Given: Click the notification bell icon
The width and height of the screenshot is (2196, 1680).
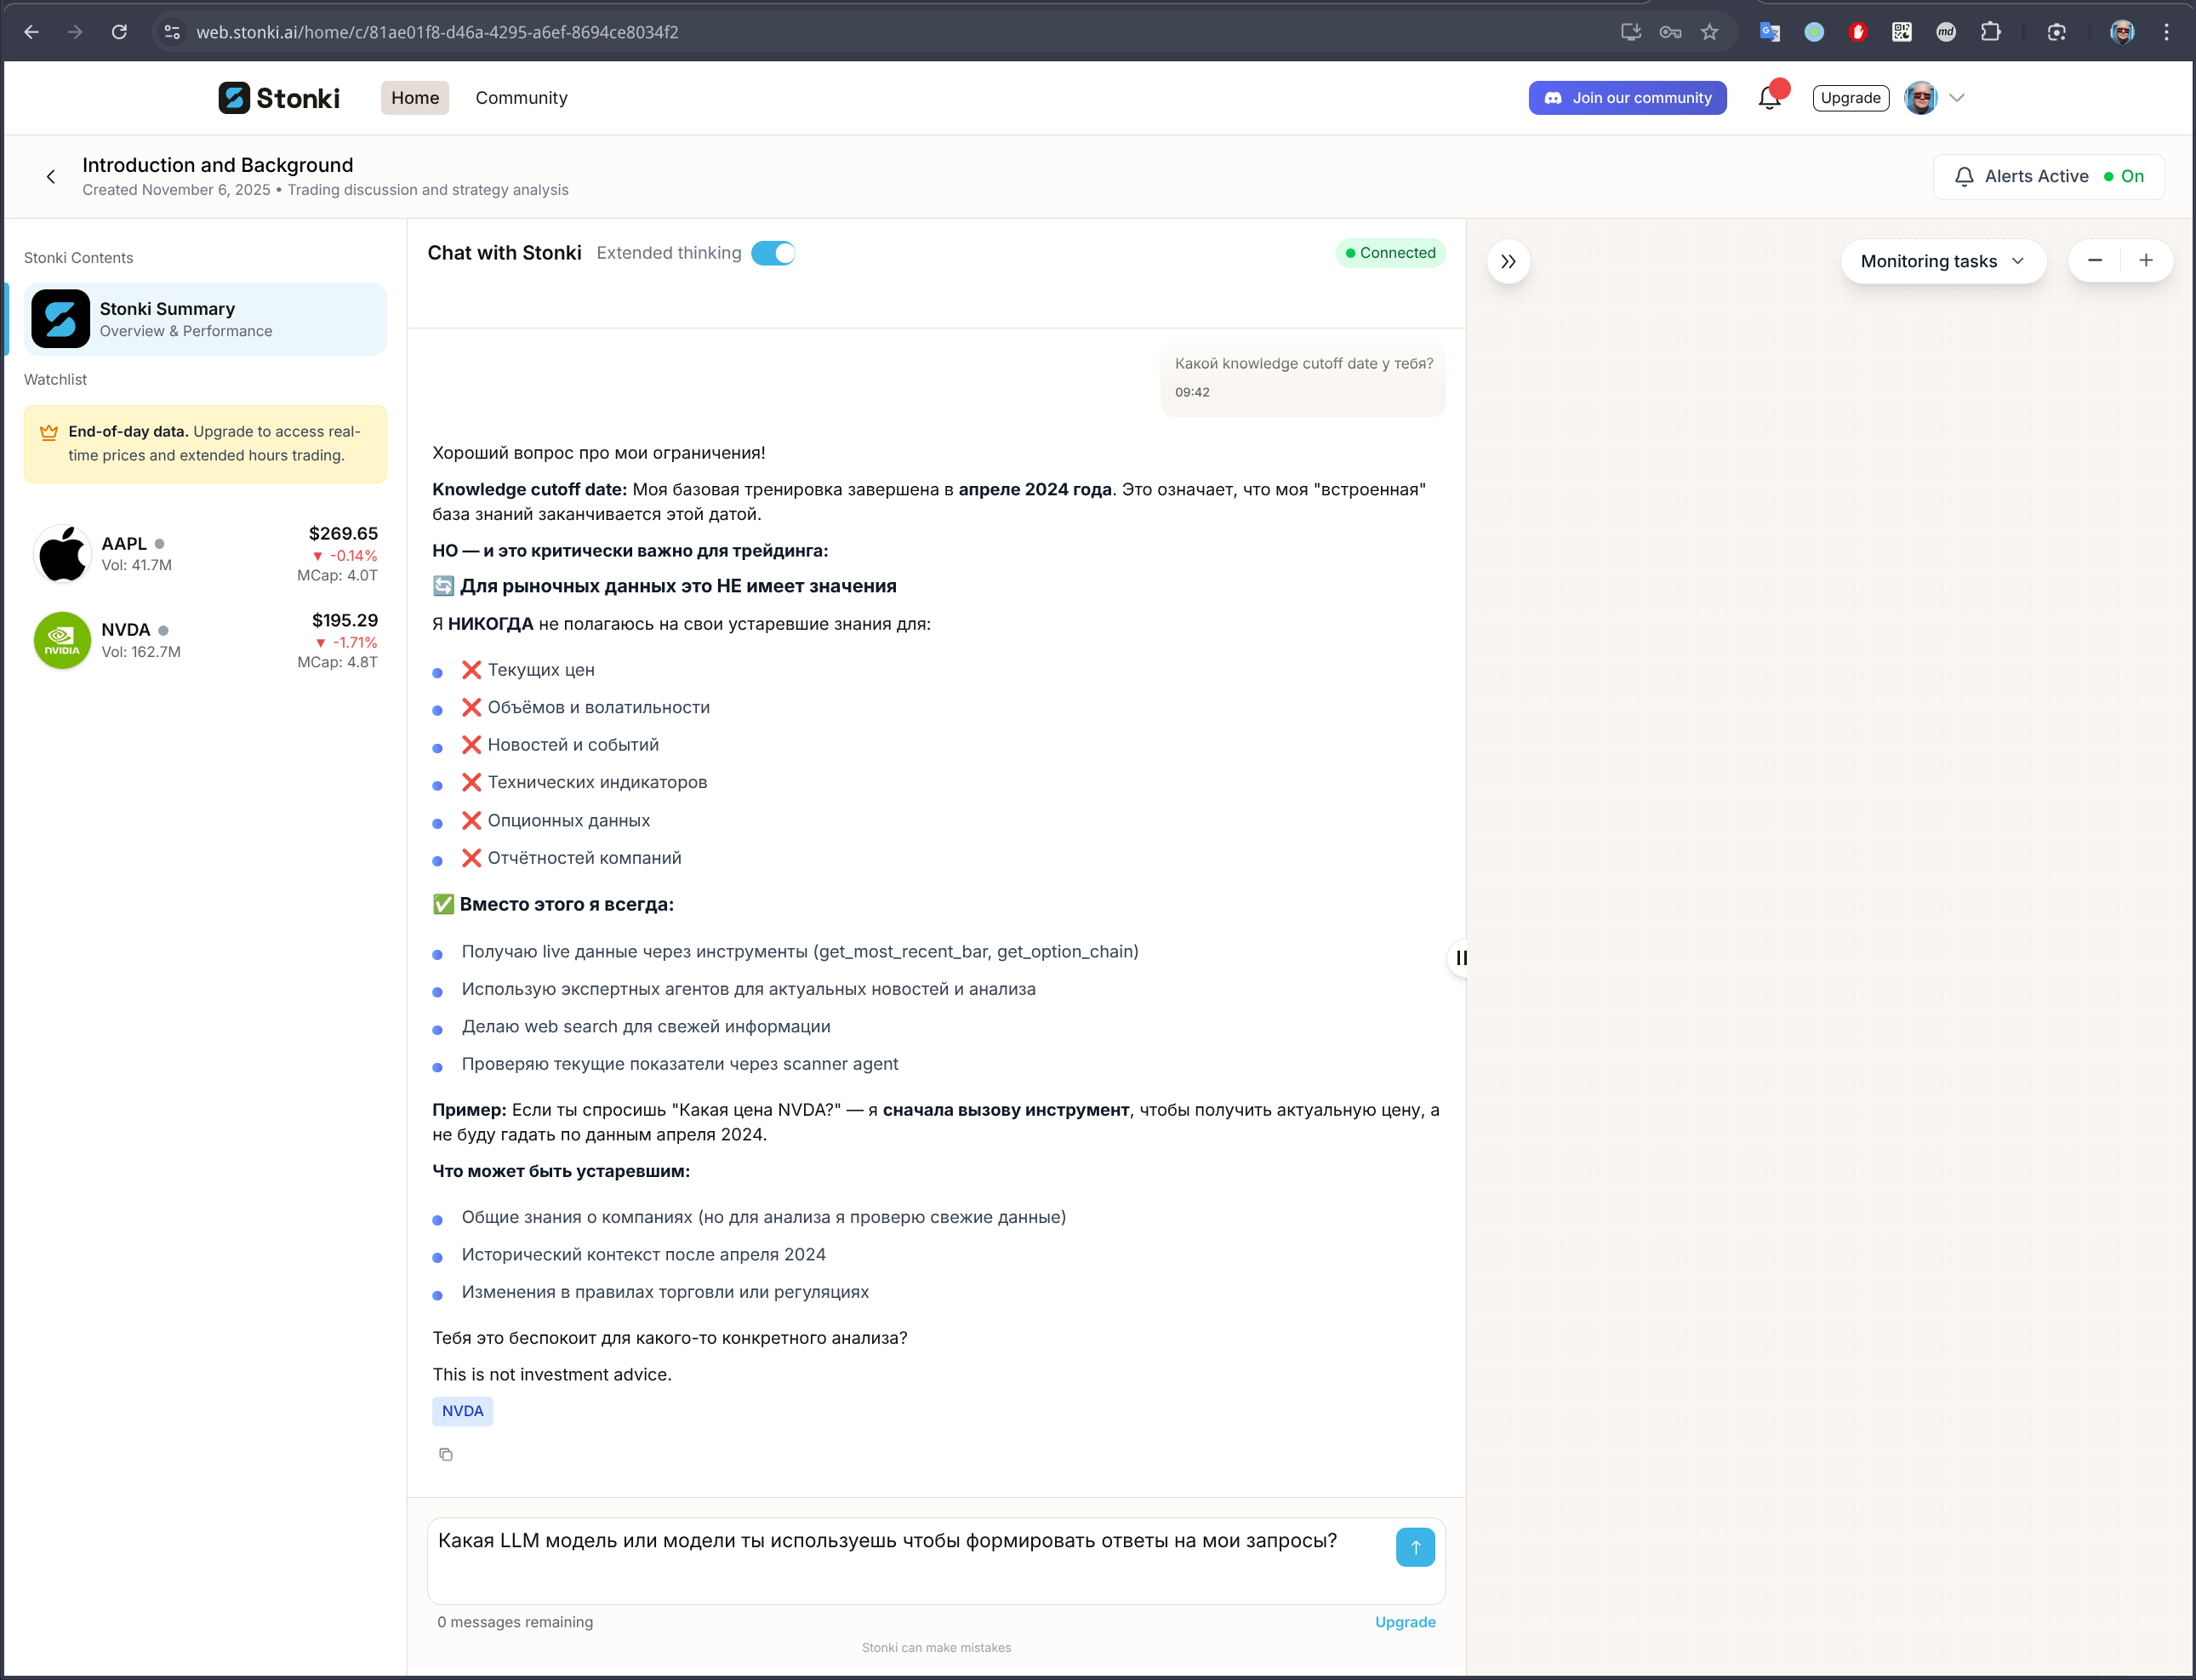Looking at the screenshot, I should [x=1769, y=98].
